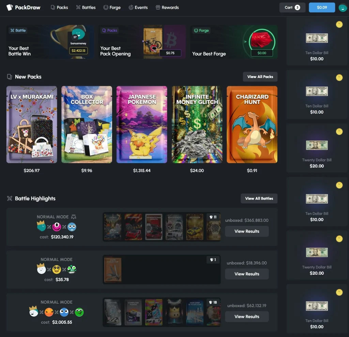Open the Forge navigation item
This screenshot has height=337, width=349.
click(112, 7)
